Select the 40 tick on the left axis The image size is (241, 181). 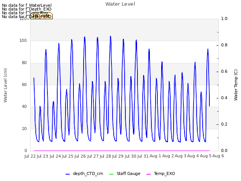[x=24, y=106]
